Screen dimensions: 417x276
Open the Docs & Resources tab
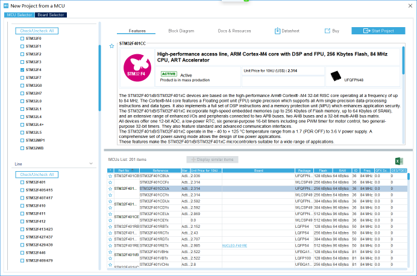(234, 31)
